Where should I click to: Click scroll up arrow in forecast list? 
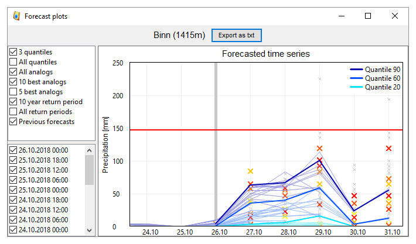pos(90,150)
